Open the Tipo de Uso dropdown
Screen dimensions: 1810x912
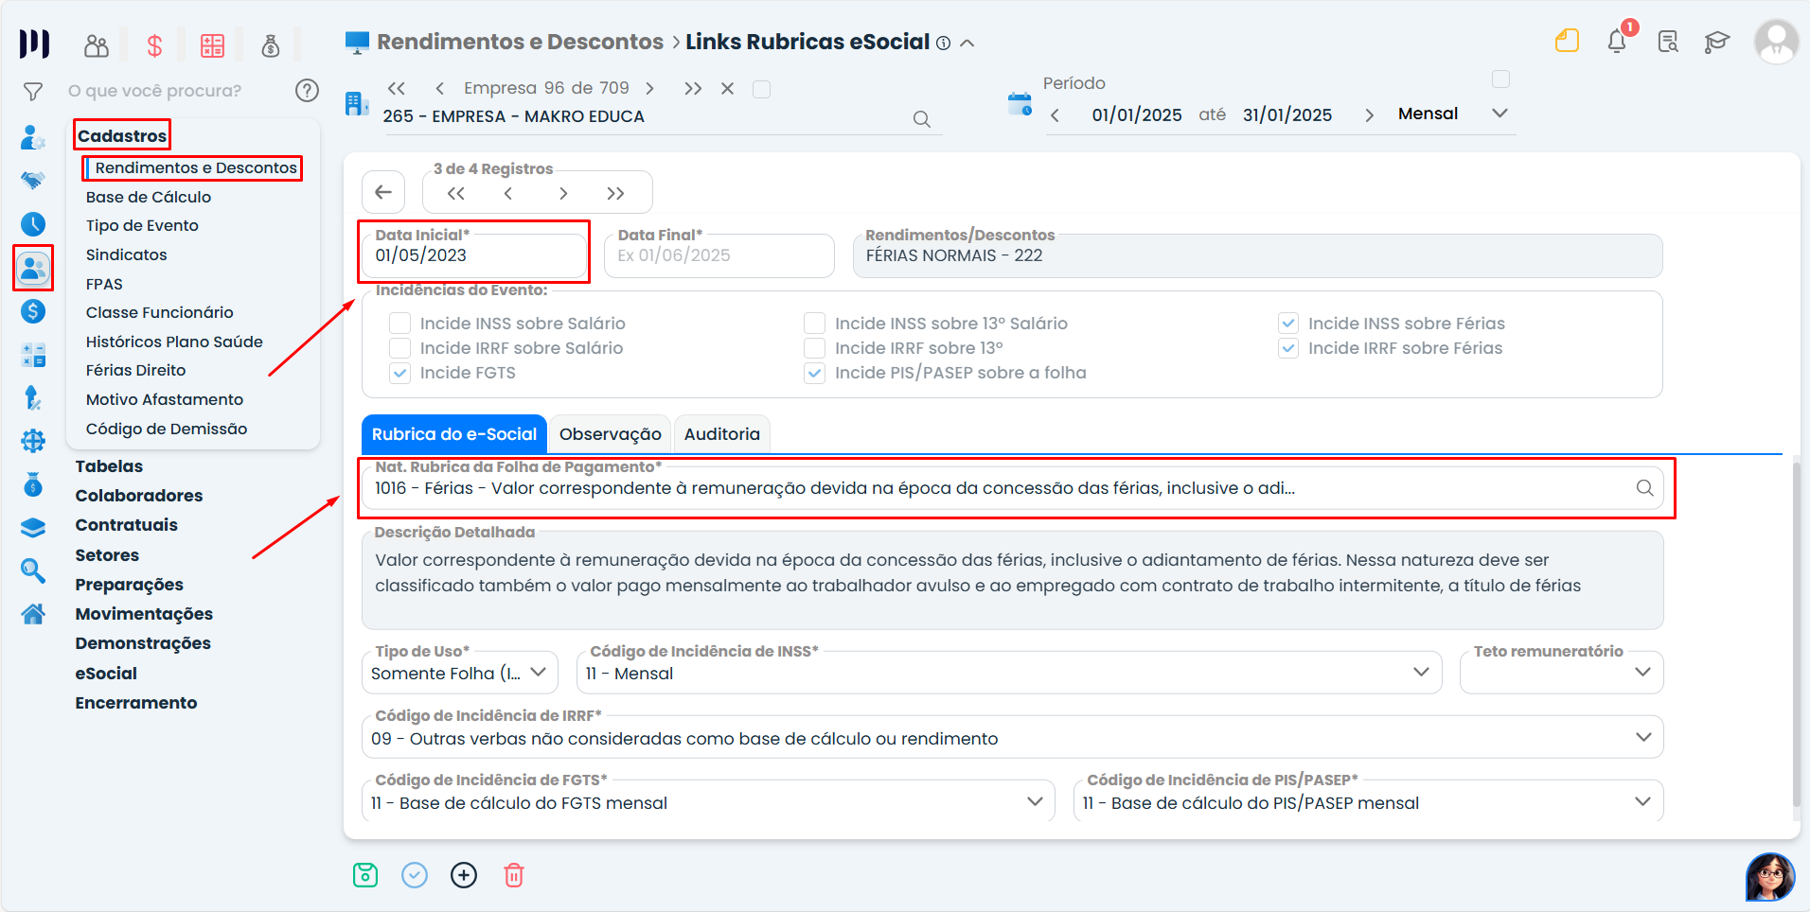pyautogui.click(x=460, y=673)
